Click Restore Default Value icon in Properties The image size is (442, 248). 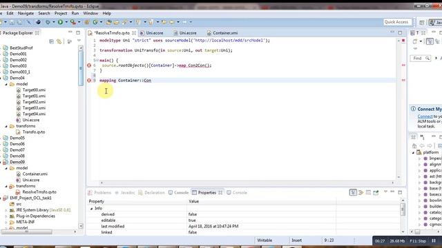coord(368,192)
